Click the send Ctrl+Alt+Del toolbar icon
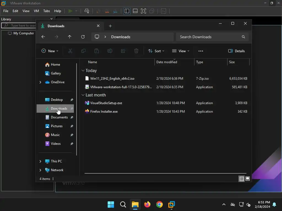The image size is (282, 211). point(87,11)
